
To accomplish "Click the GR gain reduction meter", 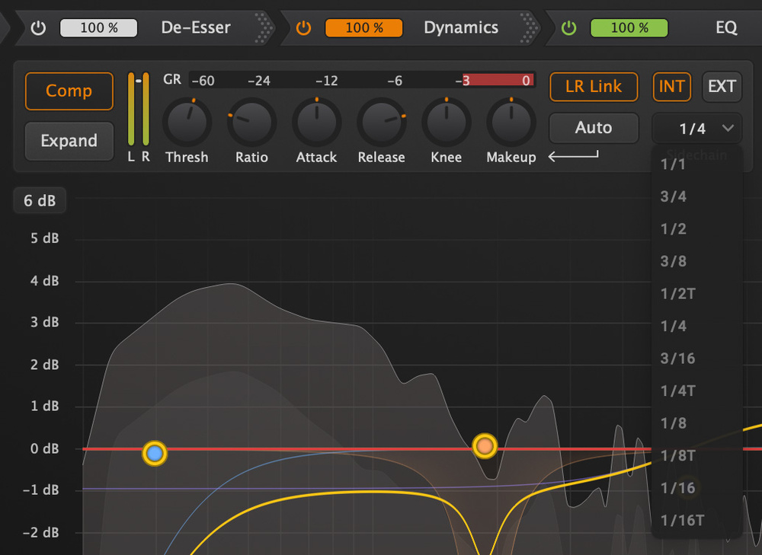I will (362, 80).
